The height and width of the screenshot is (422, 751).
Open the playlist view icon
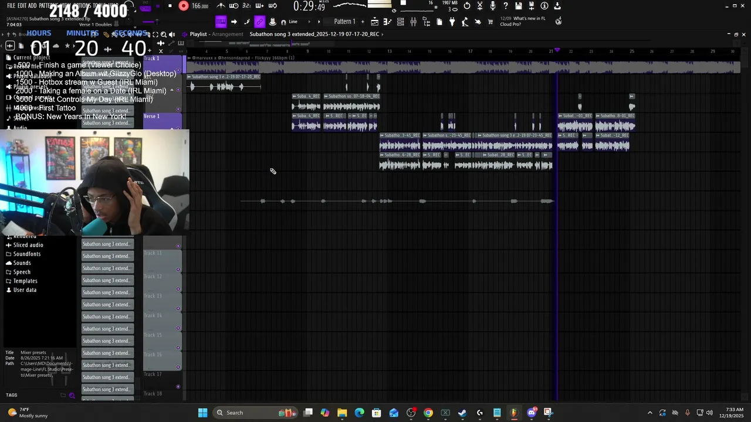(x=374, y=22)
